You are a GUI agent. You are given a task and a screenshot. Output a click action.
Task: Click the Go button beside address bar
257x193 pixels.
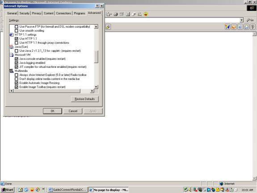click(250, 20)
